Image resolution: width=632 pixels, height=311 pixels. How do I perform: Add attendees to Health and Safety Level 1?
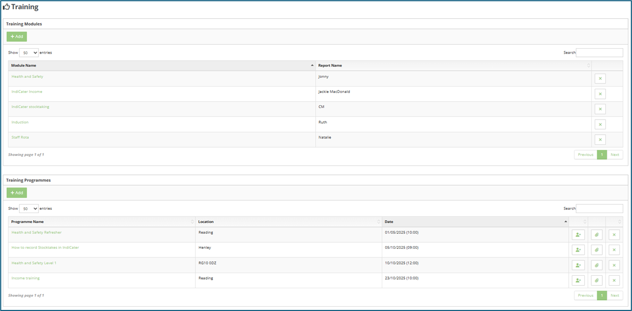[x=578, y=265]
